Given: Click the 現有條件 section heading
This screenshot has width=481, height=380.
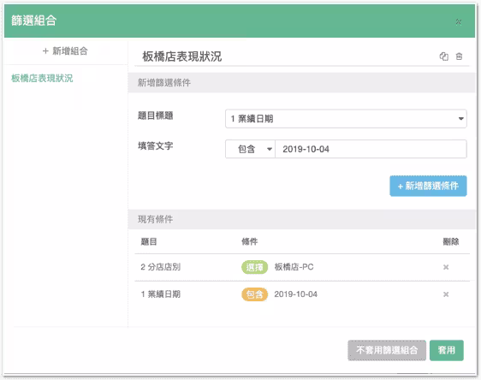Looking at the screenshot, I should click(x=155, y=219).
